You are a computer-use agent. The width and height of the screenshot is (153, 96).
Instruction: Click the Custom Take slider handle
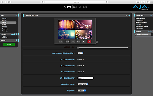(x=78, y=48)
